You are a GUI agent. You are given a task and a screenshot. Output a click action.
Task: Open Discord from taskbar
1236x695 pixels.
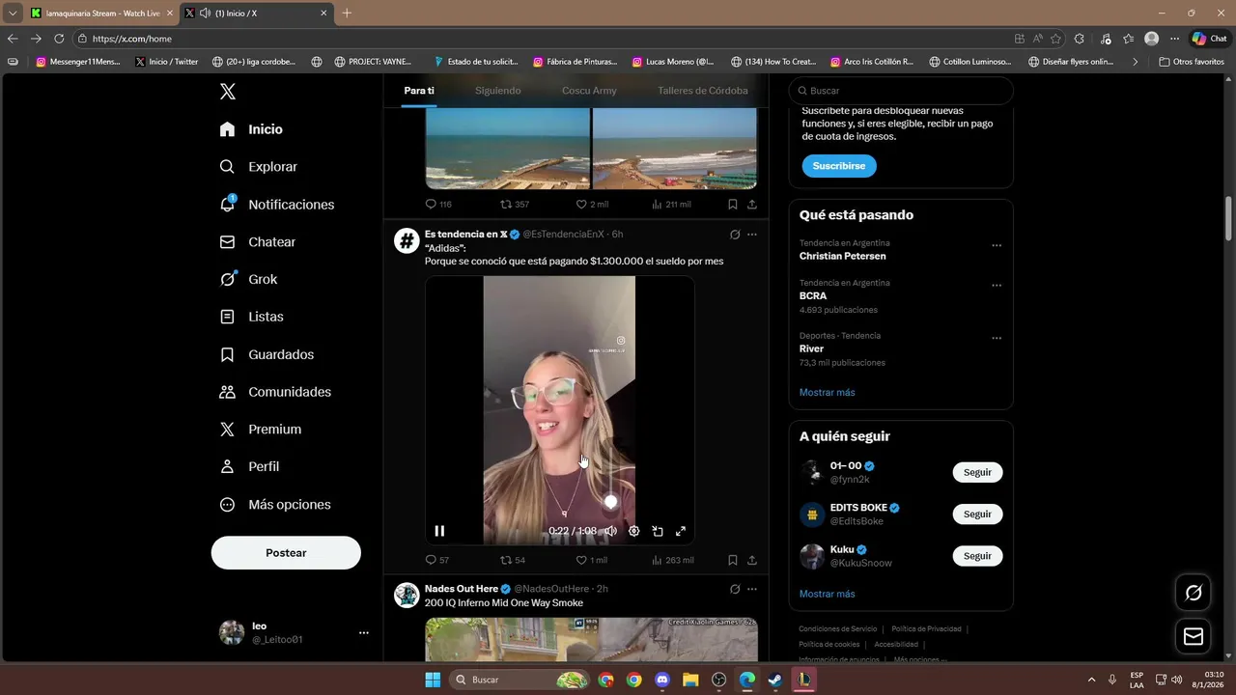coord(662,680)
